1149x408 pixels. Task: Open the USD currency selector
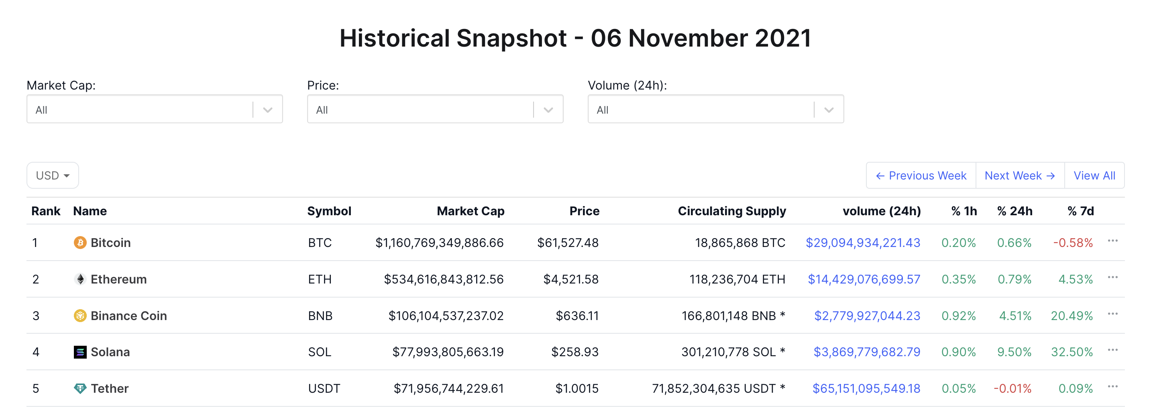(x=53, y=175)
